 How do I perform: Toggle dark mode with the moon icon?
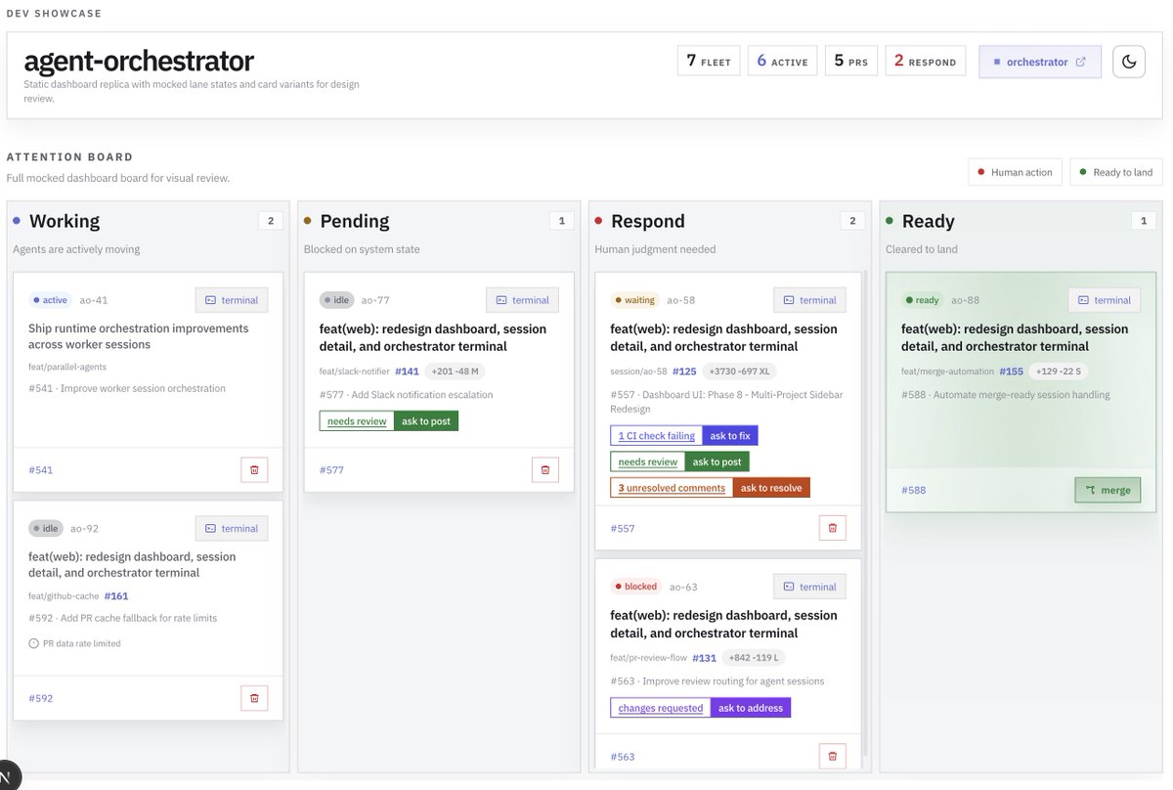tap(1129, 62)
